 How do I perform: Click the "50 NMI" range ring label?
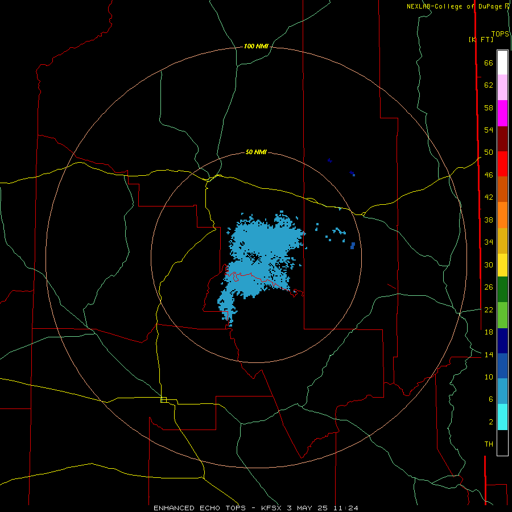point(256,152)
